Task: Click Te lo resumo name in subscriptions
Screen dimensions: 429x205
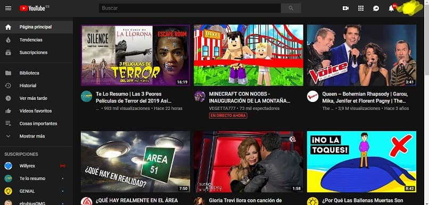Action: (32, 178)
